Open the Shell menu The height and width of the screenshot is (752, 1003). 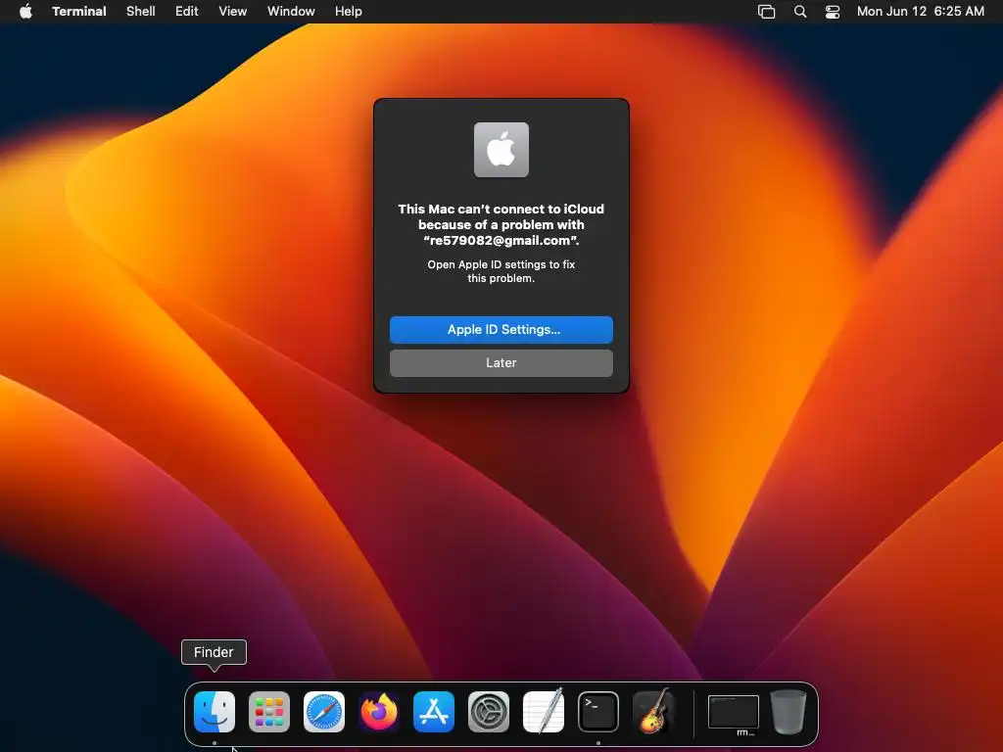pos(141,12)
